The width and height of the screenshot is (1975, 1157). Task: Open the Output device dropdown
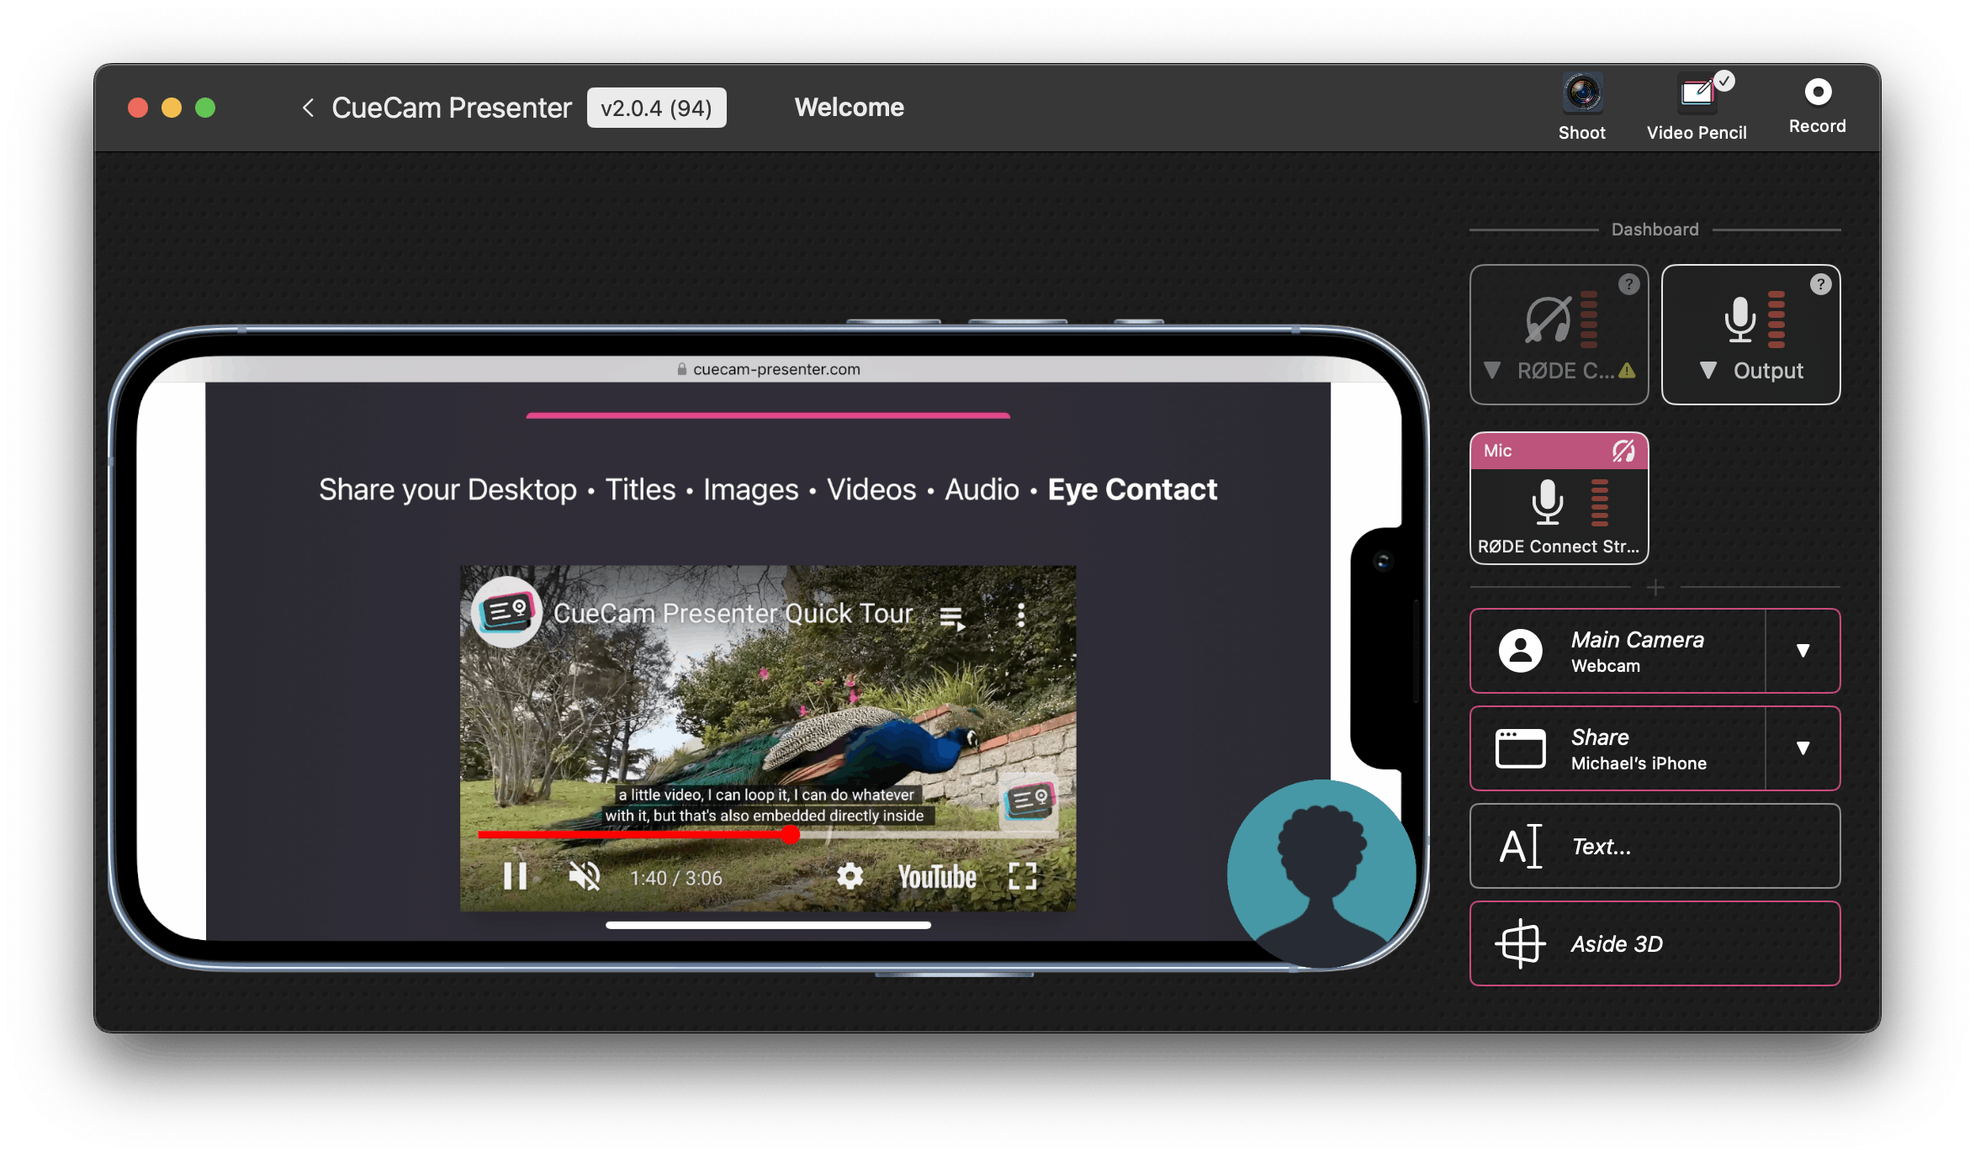(x=1708, y=371)
